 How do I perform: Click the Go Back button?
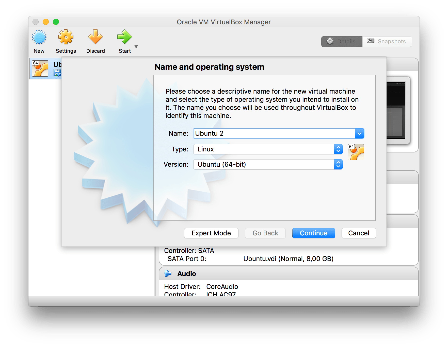pos(265,233)
